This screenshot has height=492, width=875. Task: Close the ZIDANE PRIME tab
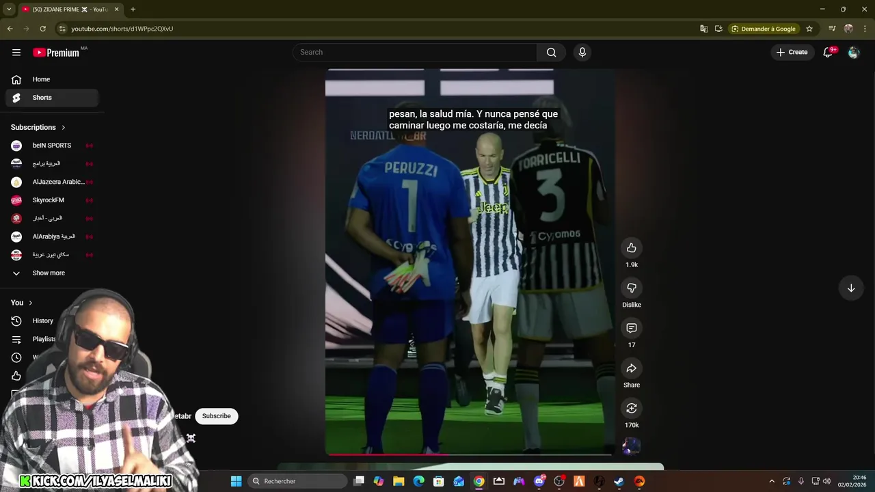coord(116,9)
